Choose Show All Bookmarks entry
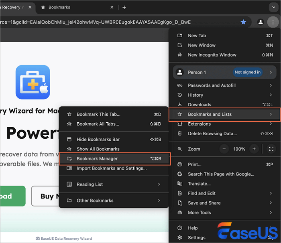This screenshot has width=281, height=243. [x=98, y=149]
